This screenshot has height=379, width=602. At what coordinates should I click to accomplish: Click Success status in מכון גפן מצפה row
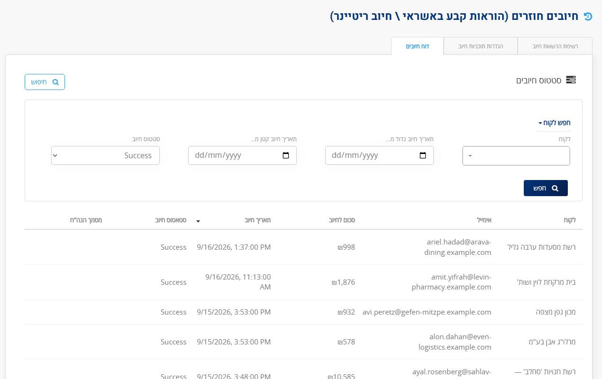[x=173, y=312]
